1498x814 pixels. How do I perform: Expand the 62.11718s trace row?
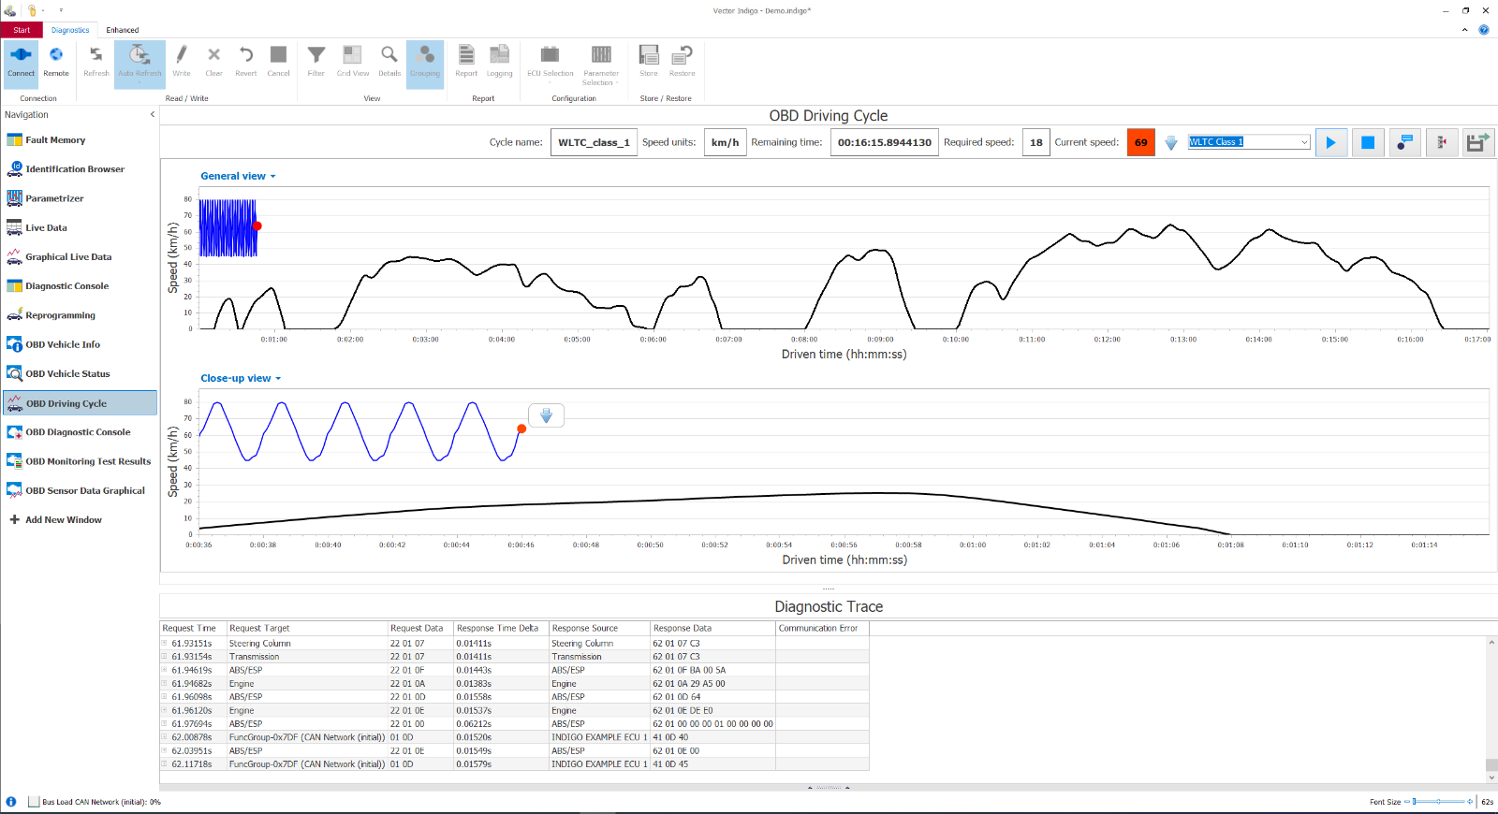[x=165, y=764]
